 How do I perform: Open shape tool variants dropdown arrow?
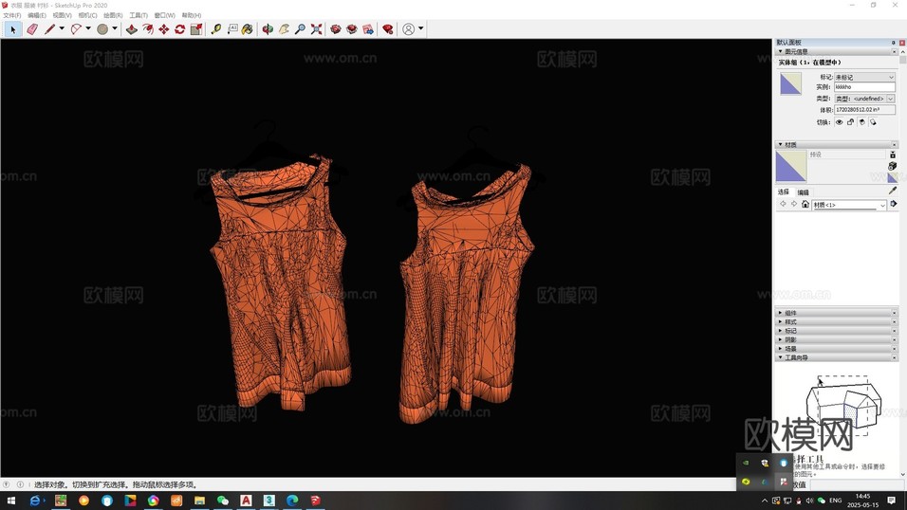(x=115, y=28)
